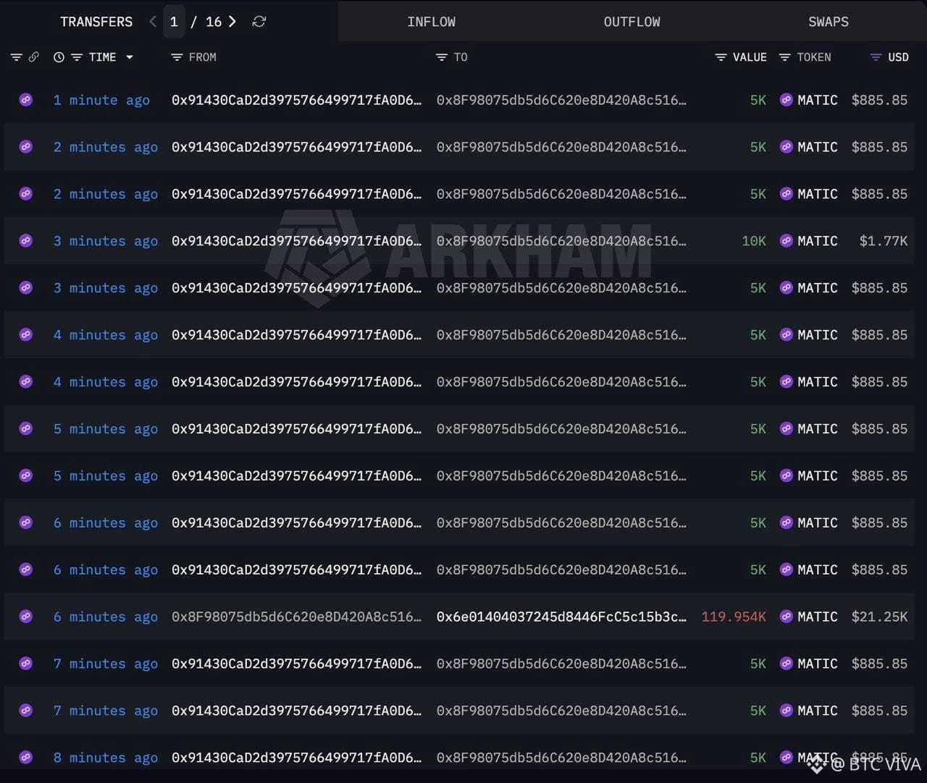This screenshot has height=783, width=927.
Task: Open the '3 minutes ago' link in 10K row
Action: pos(106,241)
